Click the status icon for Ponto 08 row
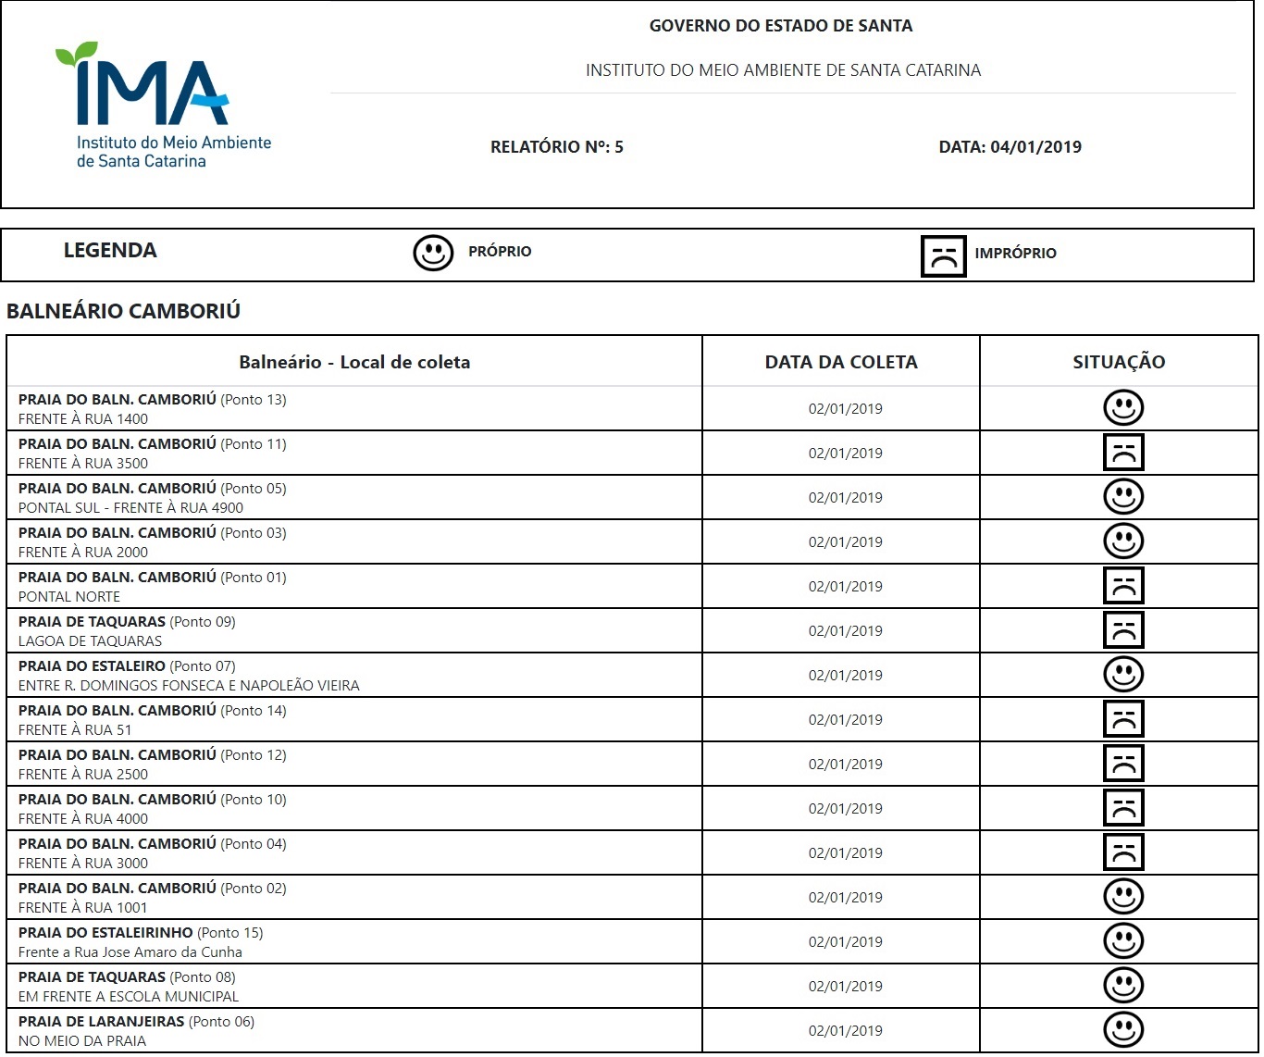 (1123, 986)
